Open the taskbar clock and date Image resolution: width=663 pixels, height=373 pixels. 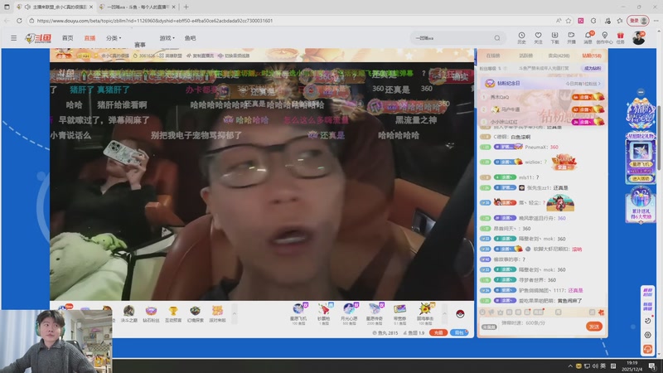(632, 366)
